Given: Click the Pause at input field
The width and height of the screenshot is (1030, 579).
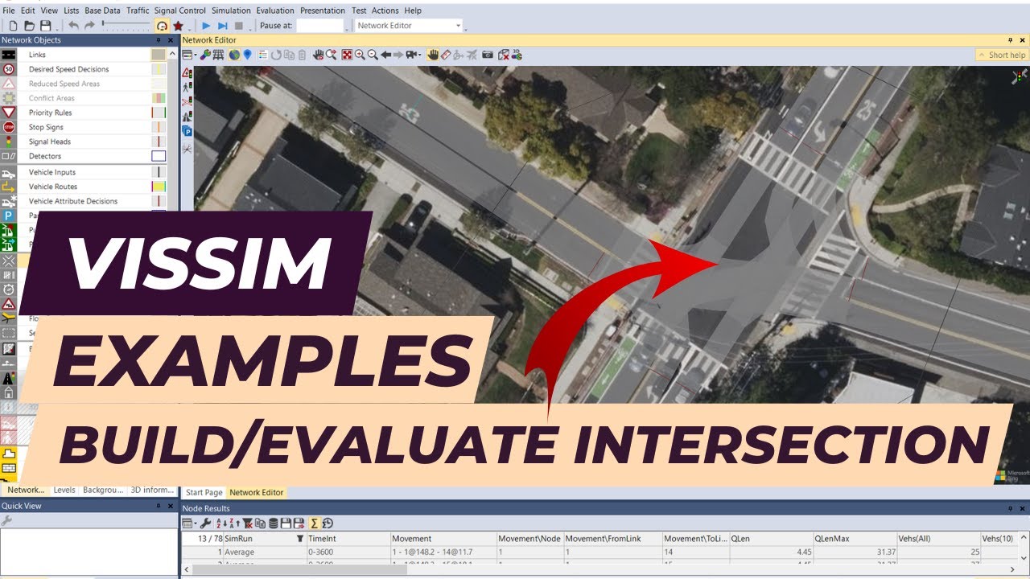Looking at the screenshot, I should point(320,26).
